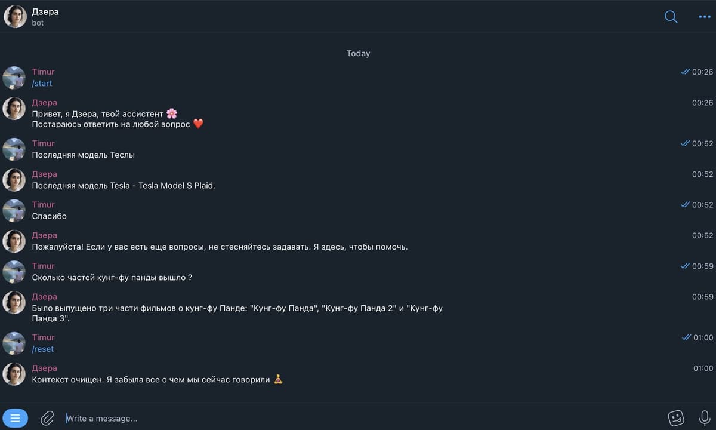Click sender name Дзера above Tesla answer

[44, 174]
